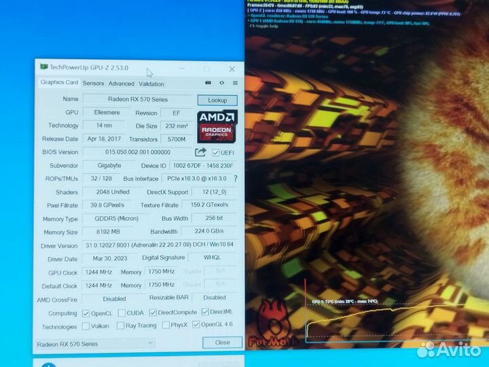
Task: Click the Device ID 1002 67DF value
Action: click(x=203, y=165)
